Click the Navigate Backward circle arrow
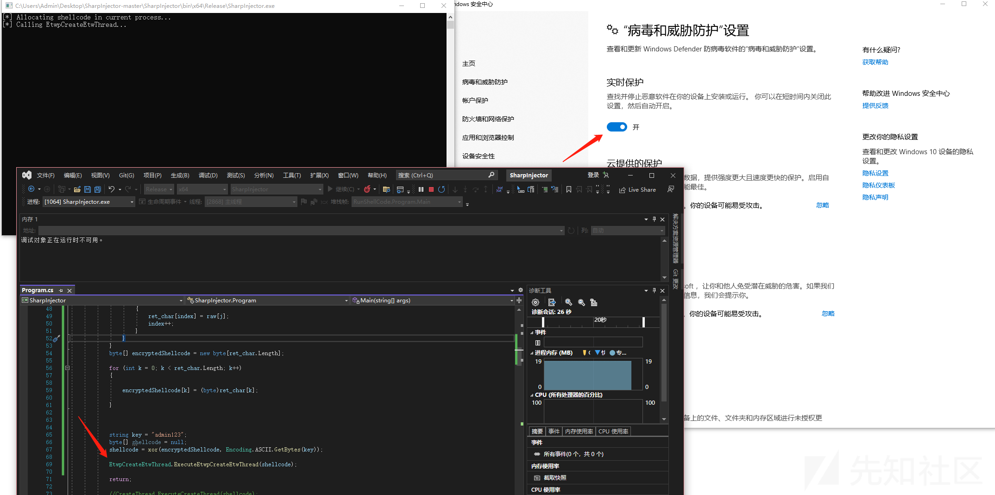This screenshot has height=495, width=995. [31, 189]
